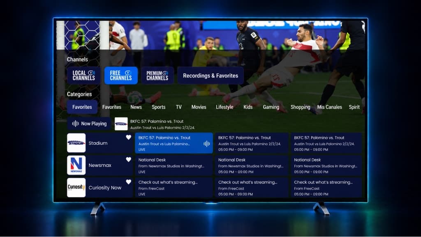Screen dimensions: 421x237
Task: Click the Curiosity Now channel logo
Action: coord(76,188)
